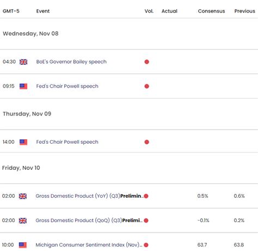
Task: Click UK flag beside BoE Bailey speech
Action: tap(23, 62)
